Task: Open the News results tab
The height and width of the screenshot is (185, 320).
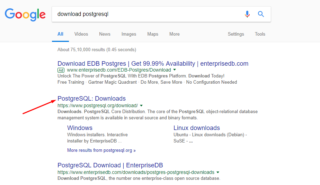Action: 105,34
